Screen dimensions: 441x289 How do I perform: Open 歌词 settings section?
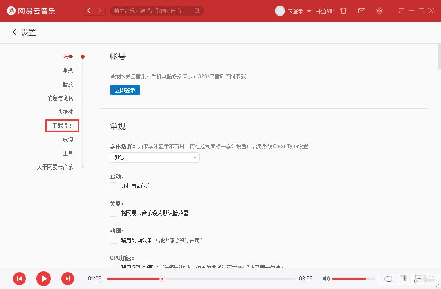point(68,139)
